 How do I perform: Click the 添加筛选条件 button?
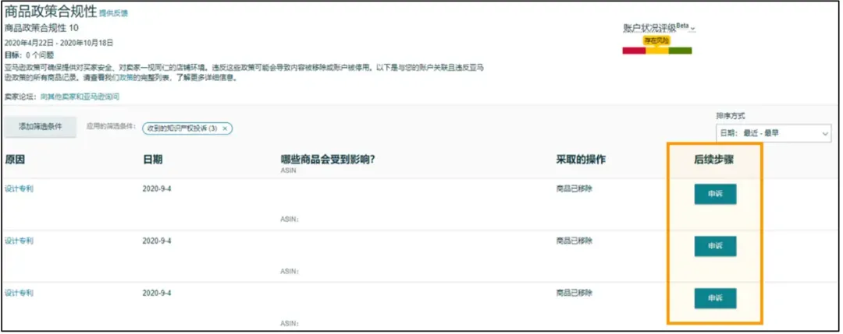(41, 127)
